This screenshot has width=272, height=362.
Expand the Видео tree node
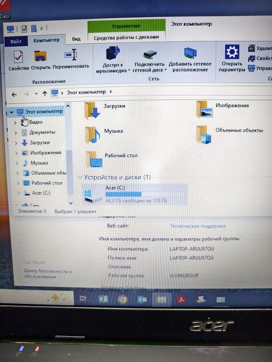(x=15, y=123)
